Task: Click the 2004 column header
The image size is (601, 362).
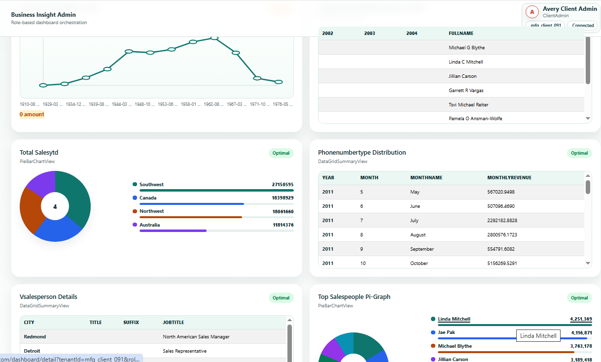Action: 412,33
